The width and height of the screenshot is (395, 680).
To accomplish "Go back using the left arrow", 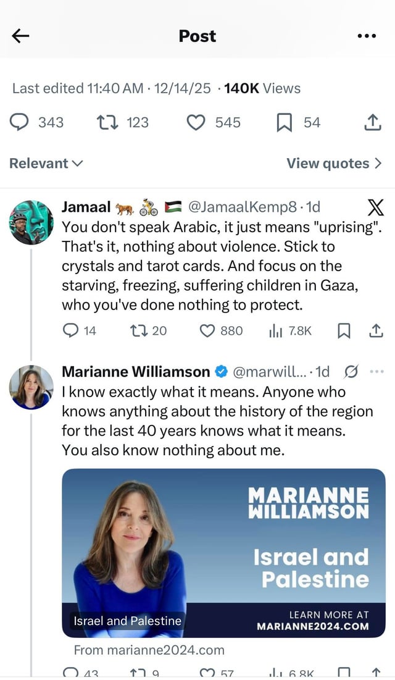I will point(20,36).
